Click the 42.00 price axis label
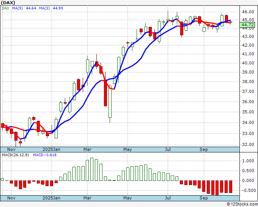 coord(248,45)
